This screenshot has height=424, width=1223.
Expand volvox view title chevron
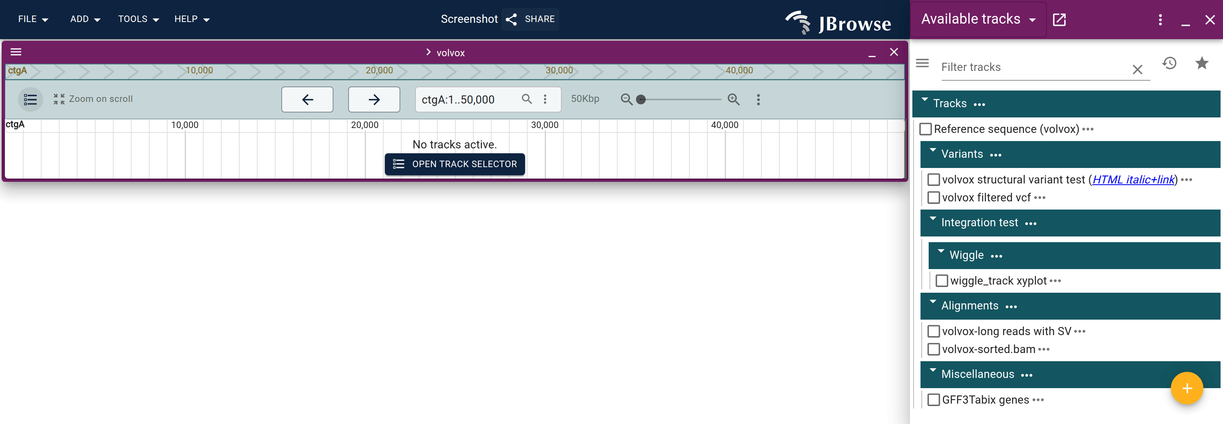[428, 52]
